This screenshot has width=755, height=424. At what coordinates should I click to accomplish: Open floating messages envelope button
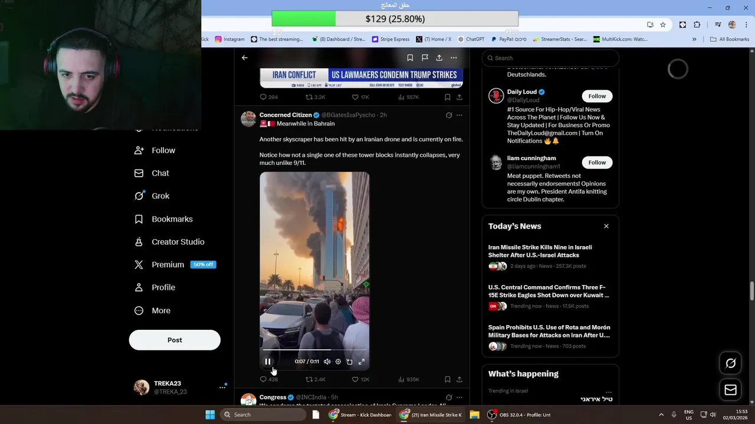(730, 390)
